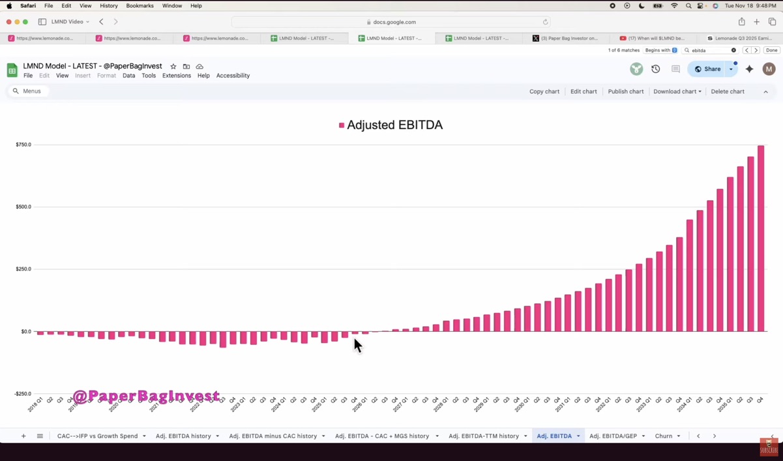The height and width of the screenshot is (461, 783).
Task: Open the Extensions menu
Action: click(176, 76)
